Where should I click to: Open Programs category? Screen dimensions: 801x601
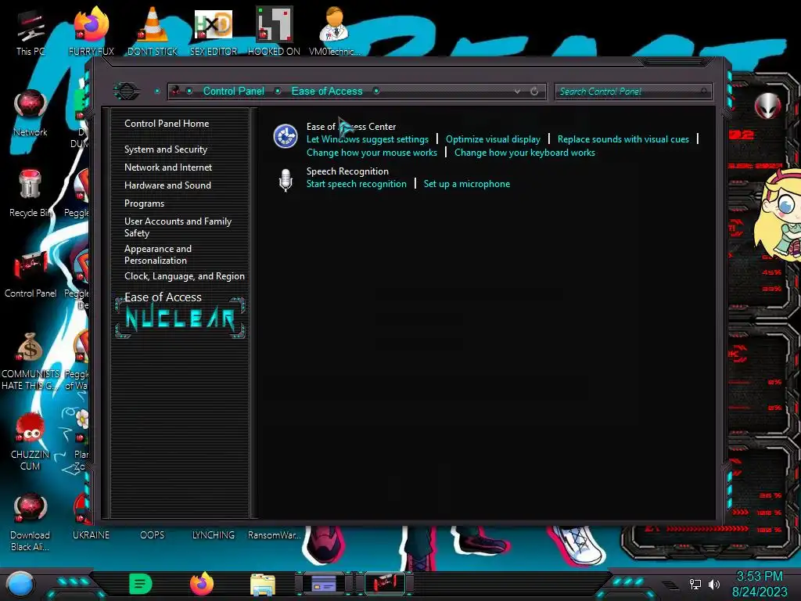coord(144,203)
